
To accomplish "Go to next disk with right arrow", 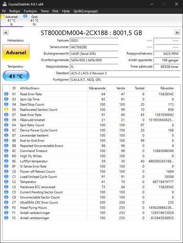I will (177, 32).
